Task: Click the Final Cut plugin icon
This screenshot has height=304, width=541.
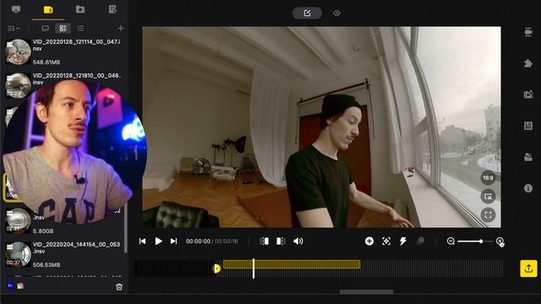Action: [x=20, y=285]
